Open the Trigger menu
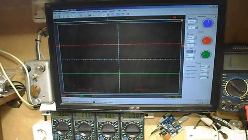The image size is (248, 140). click(x=73, y=12)
